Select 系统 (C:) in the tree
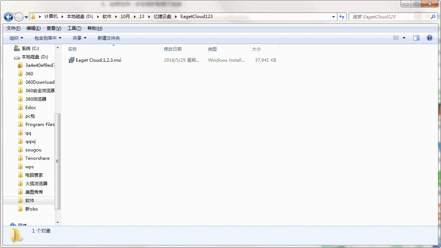The width and height of the screenshot is (441, 248). (x=30, y=48)
